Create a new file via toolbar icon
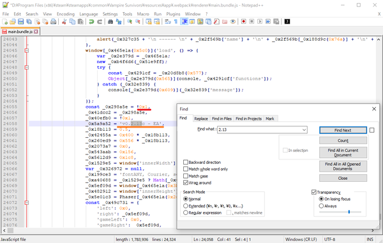The height and width of the screenshot is (243, 383). point(5,22)
